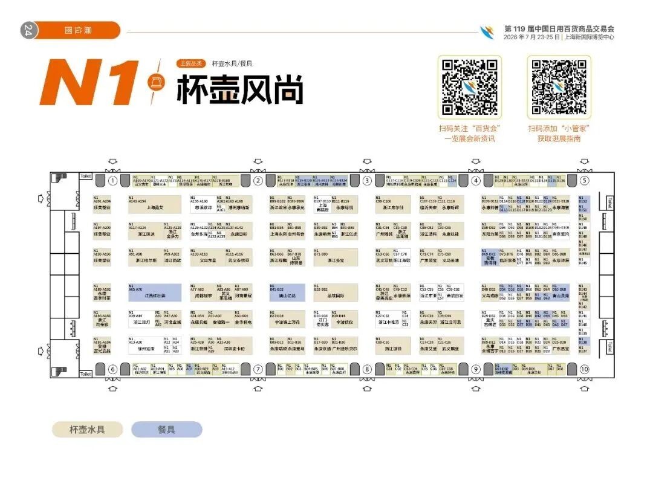Click the blue 江西红社第 booth A65-A76
Image resolution: width=653 pixels, height=481 pixels.
click(x=155, y=292)
